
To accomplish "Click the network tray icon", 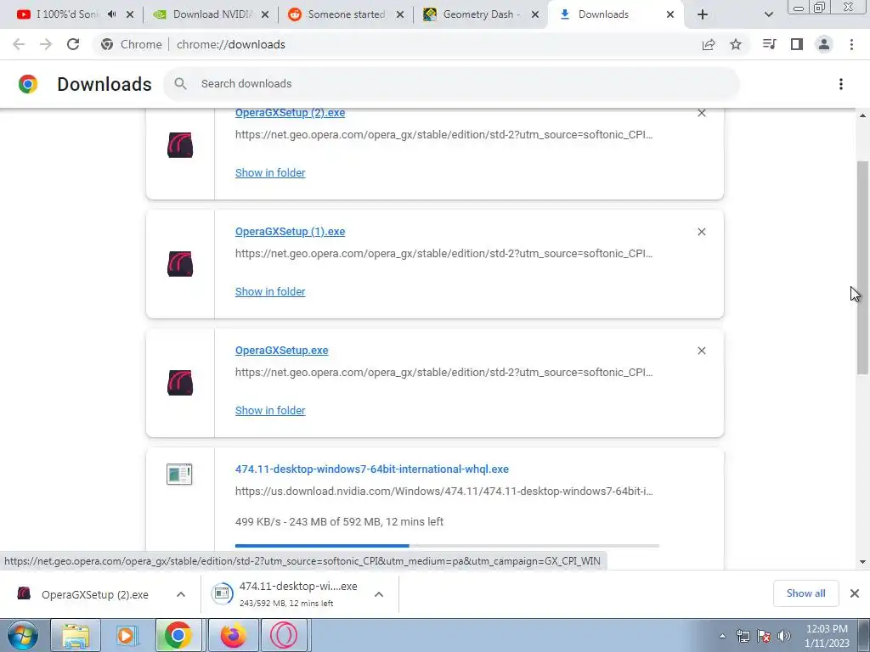I will (x=743, y=636).
